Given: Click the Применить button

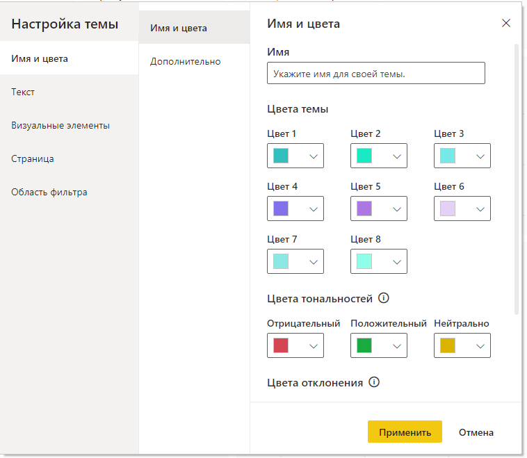Looking at the screenshot, I should pos(405,432).
